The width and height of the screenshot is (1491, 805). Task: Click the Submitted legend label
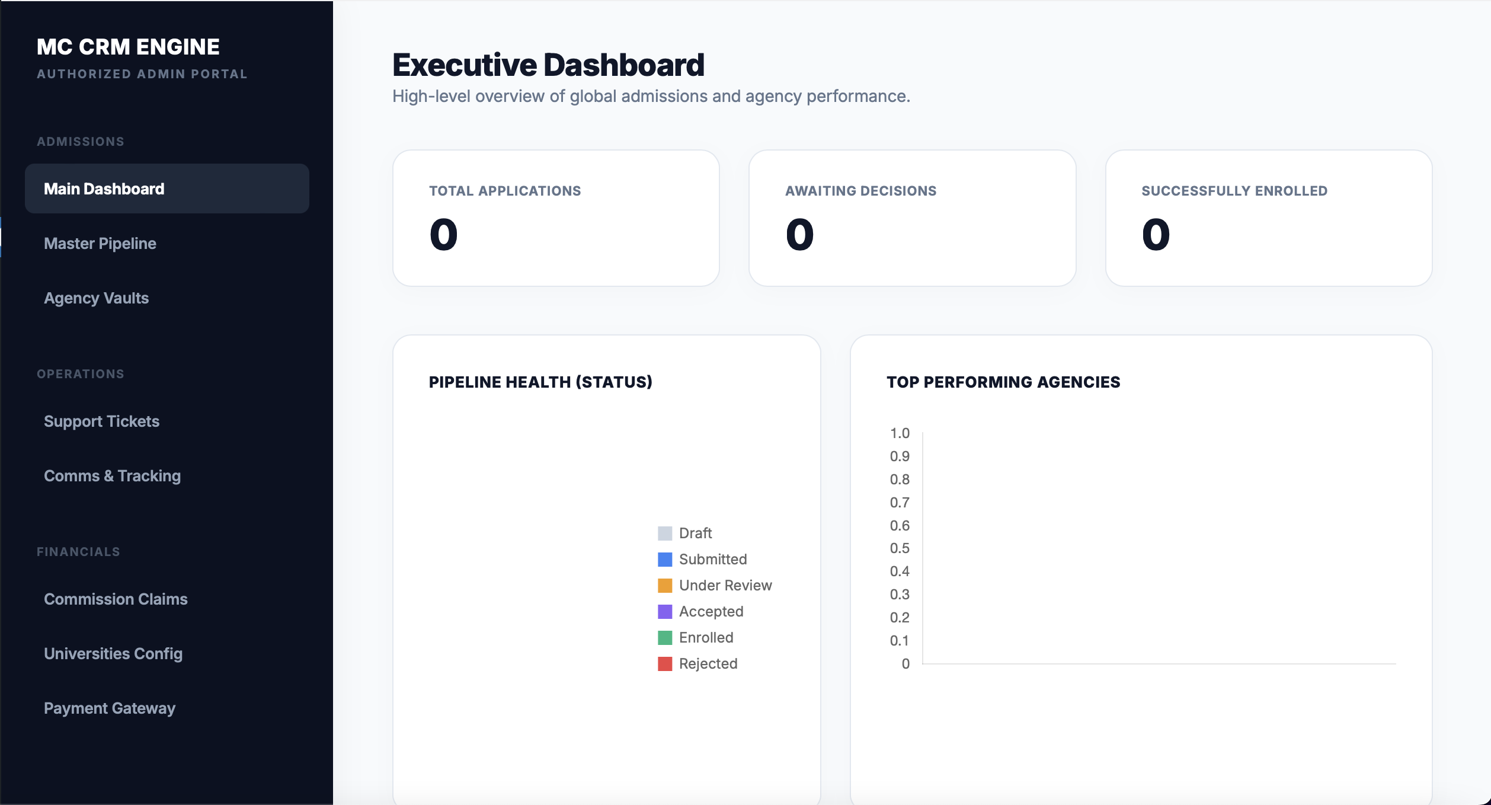click(713, 559)
